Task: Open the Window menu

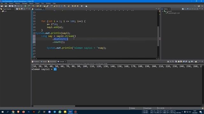Action: 48,3
